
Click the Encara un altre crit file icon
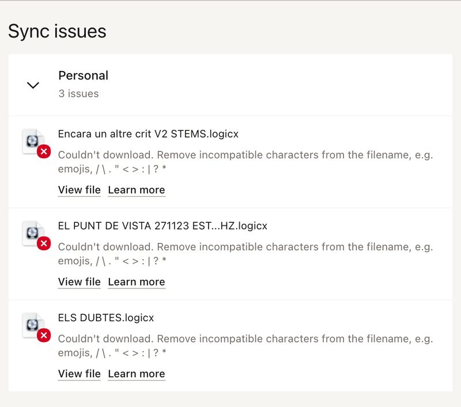[x=32, y=140]
